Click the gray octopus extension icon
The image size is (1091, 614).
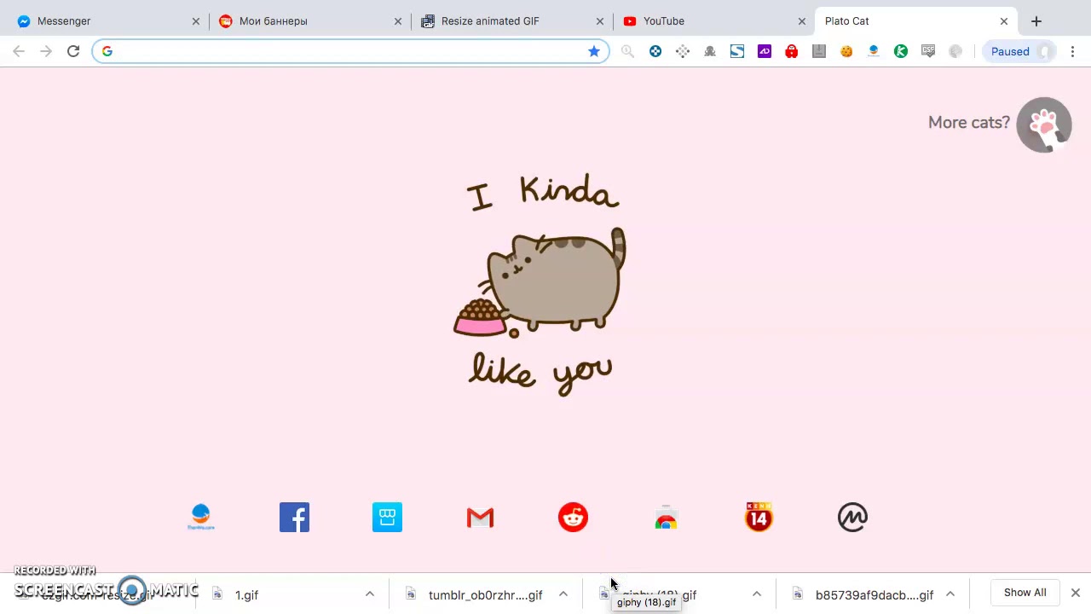point(710,51)
